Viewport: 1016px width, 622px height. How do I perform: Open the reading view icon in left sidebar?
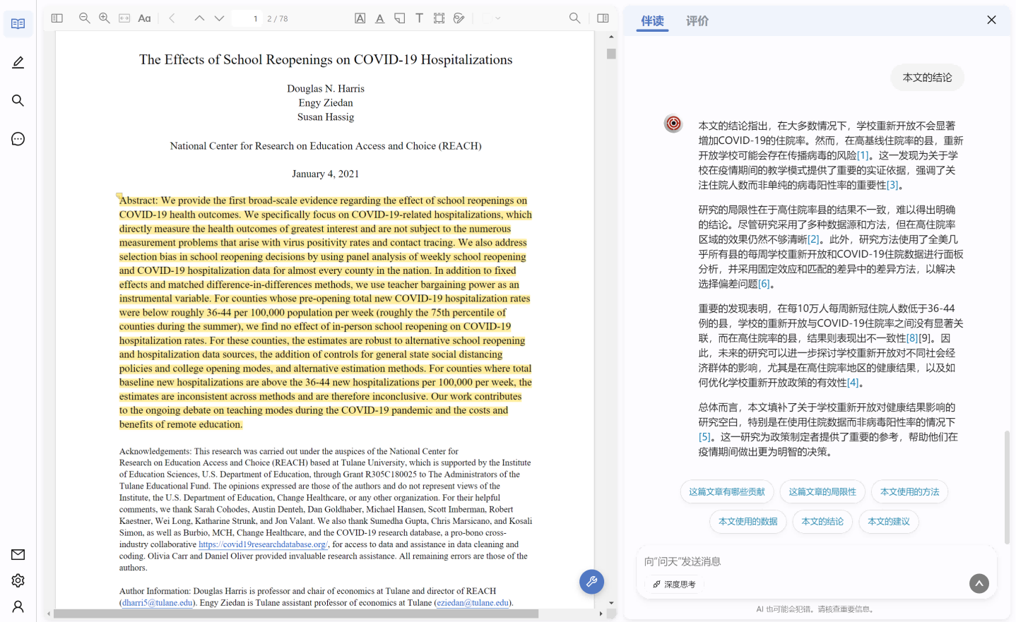(18, 24)
